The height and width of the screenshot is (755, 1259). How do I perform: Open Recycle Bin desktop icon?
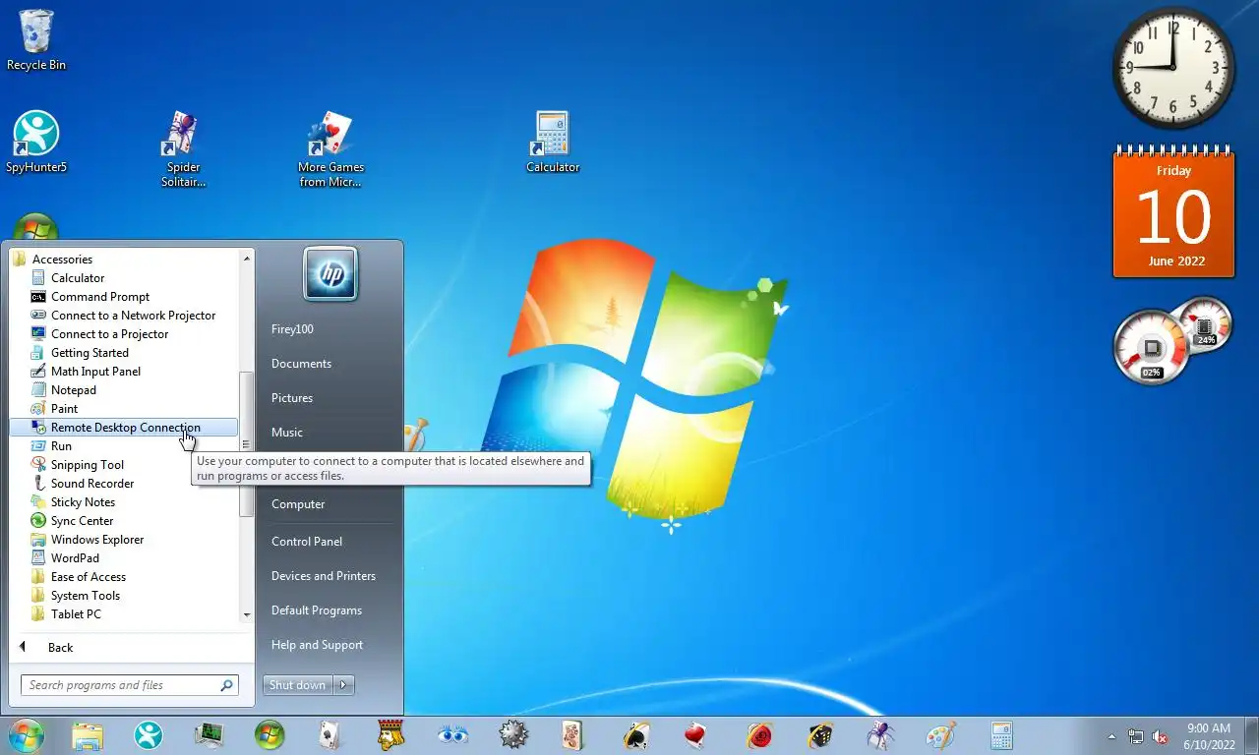point(36,39)
